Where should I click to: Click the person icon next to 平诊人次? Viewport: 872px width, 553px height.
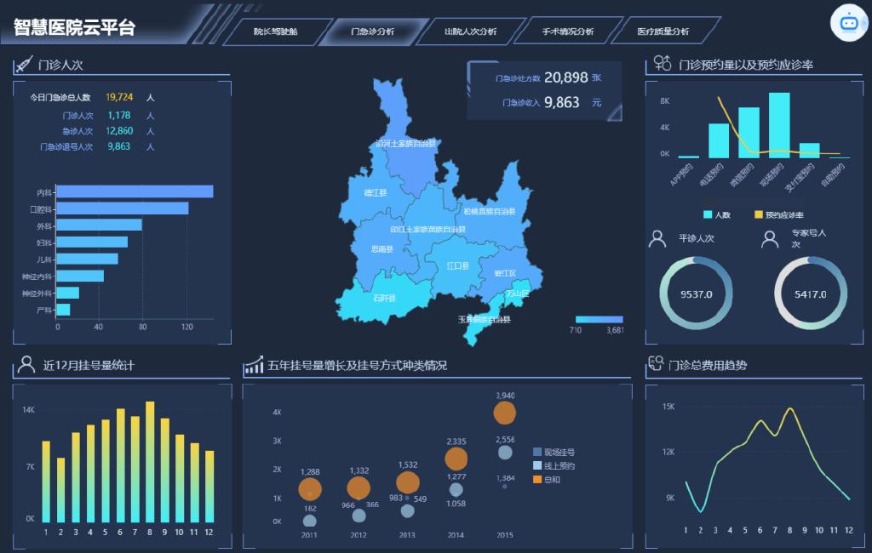coord(657,239)
